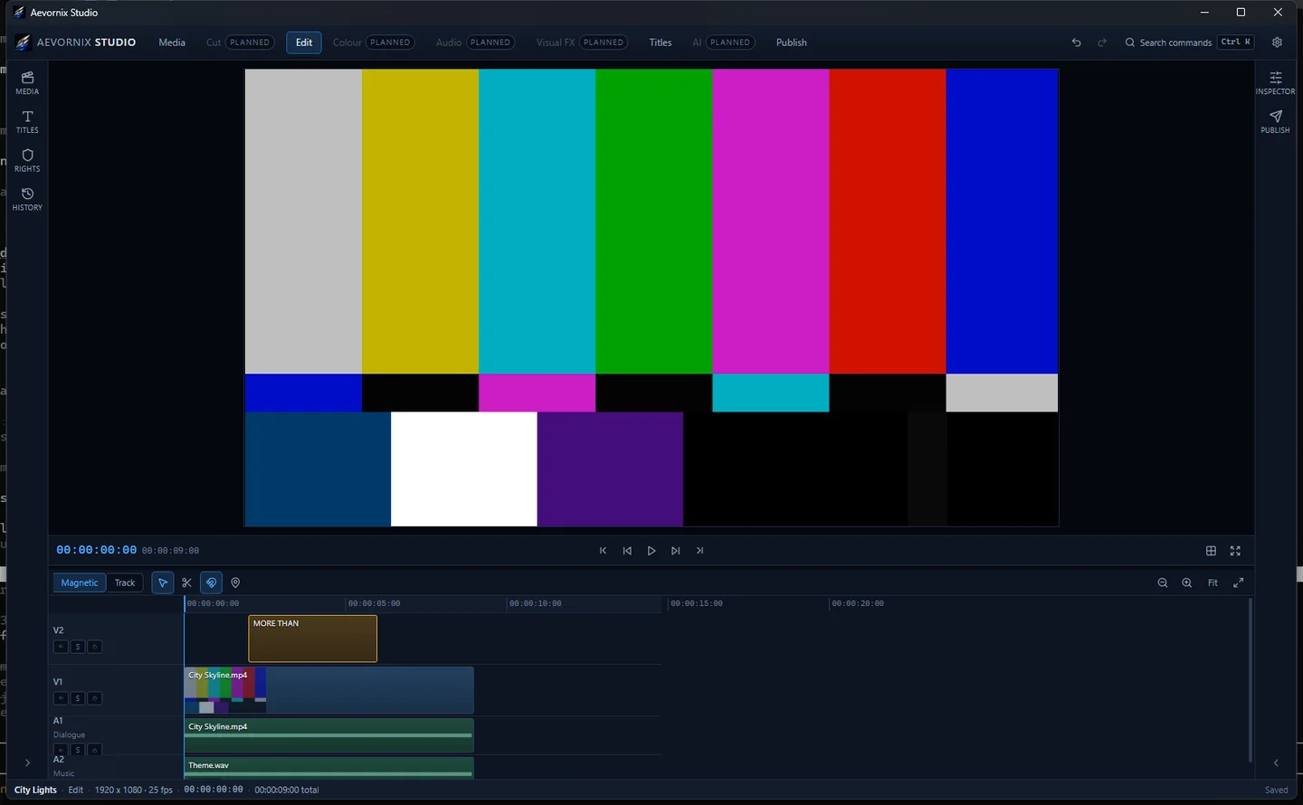The image size is (1303, 805).
Task: Open the Visual FX workspace tab
Action: pos(582,43)
